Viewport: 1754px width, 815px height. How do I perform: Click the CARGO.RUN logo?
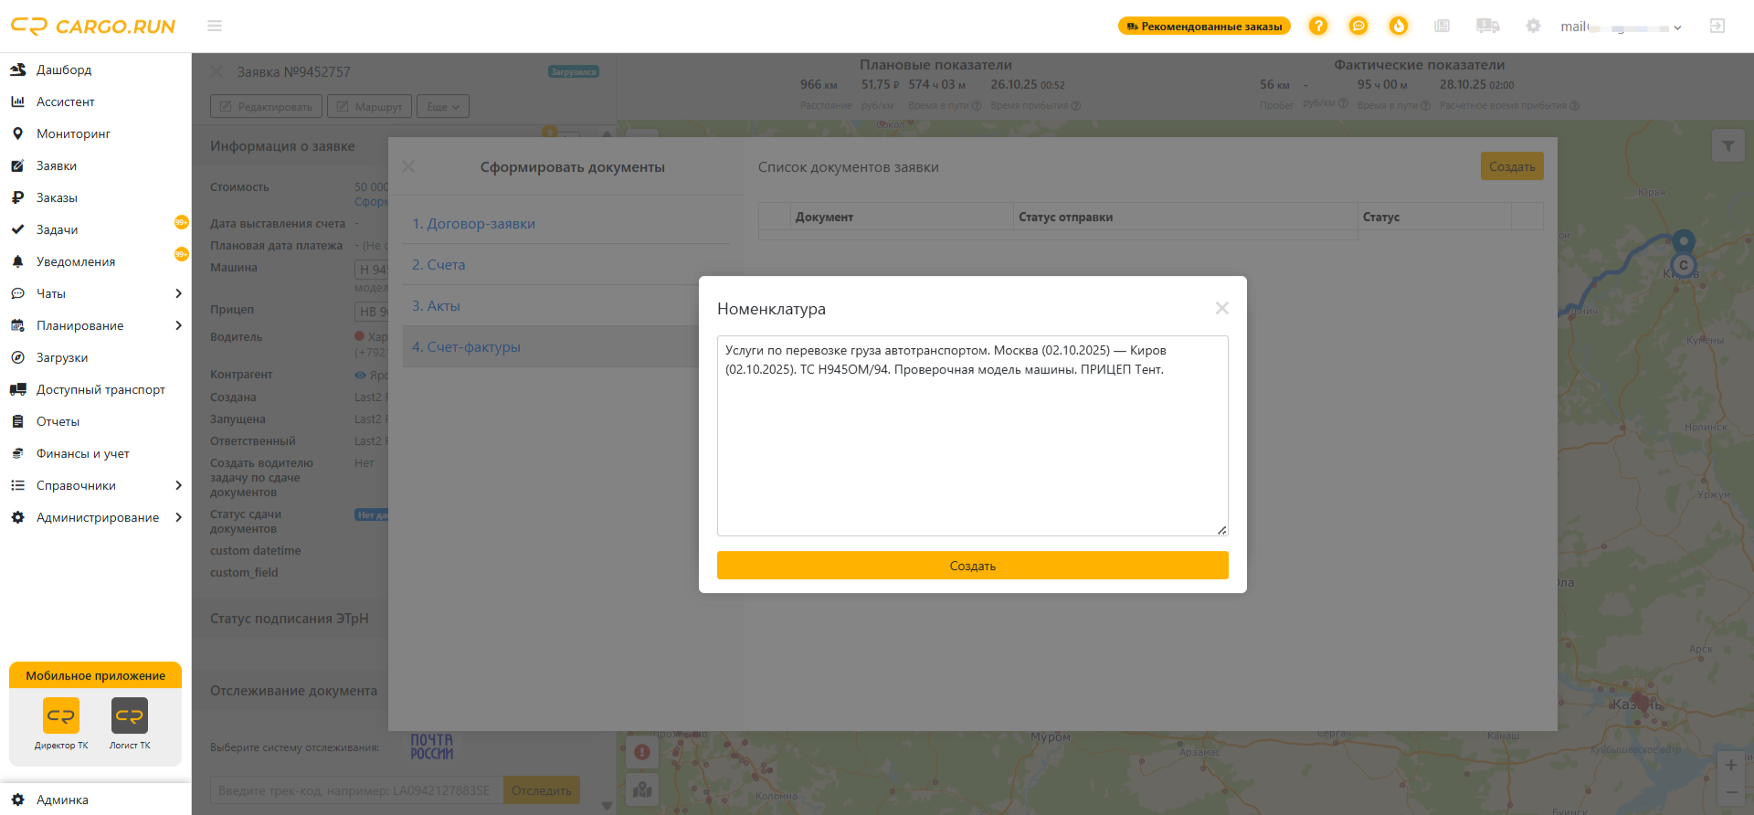pyautogui.click(x=92, y=26)
